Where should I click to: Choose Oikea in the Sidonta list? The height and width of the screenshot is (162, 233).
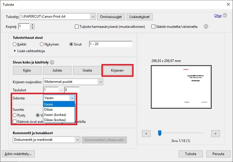click(x=59, y=110)
